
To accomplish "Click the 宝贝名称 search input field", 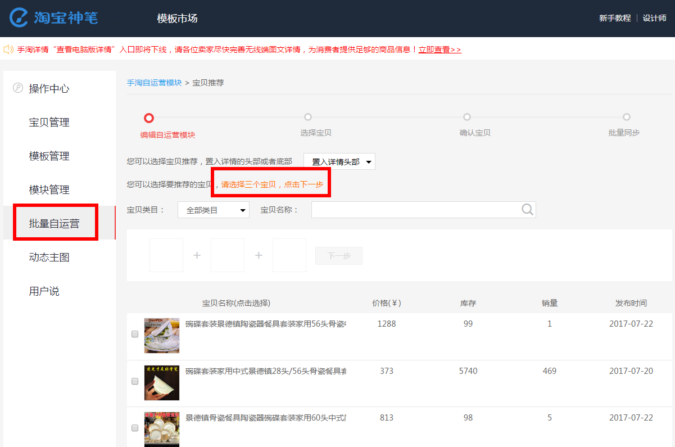I will [416, 210].
